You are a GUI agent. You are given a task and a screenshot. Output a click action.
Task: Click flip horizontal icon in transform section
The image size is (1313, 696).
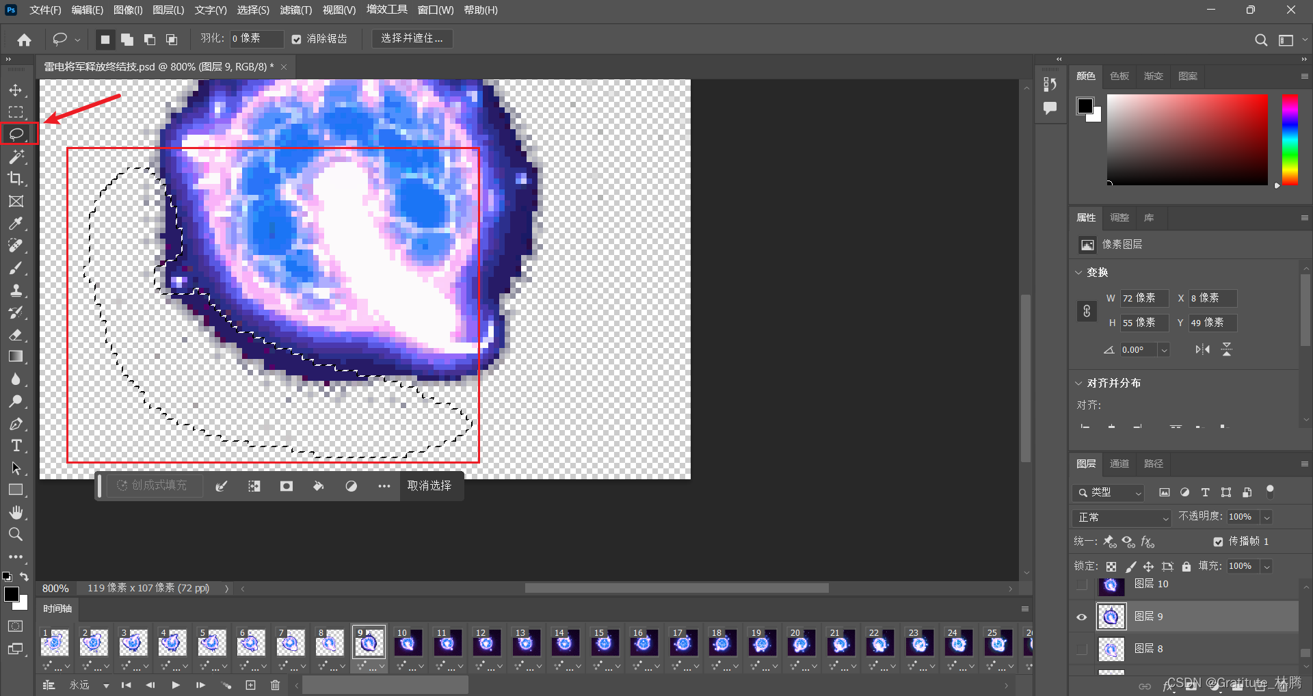[1202, 349]
